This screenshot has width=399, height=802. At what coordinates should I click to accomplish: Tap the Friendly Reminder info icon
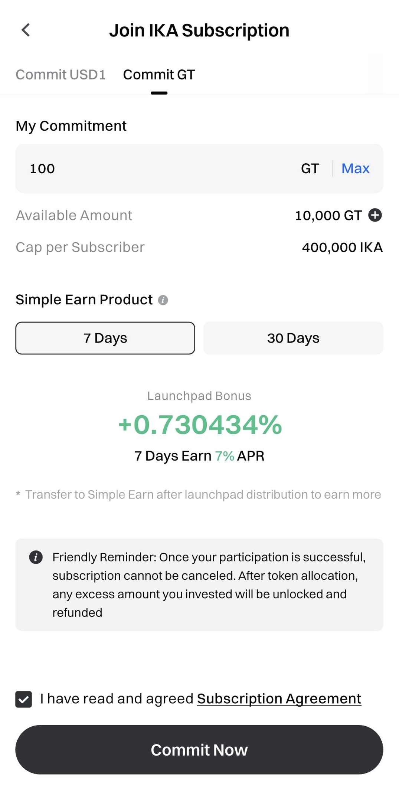click(36, 557)
